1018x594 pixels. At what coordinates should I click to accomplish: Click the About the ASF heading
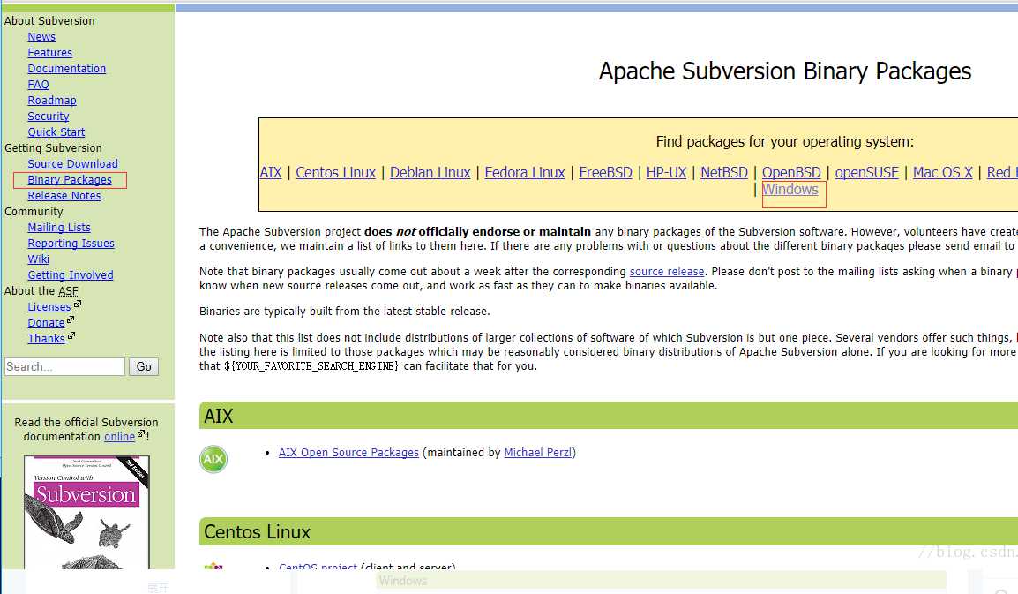41,291
